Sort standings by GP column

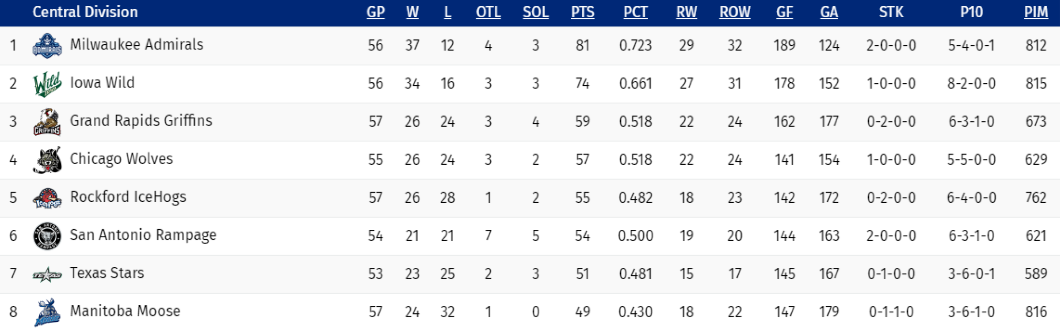coord(376,12)
